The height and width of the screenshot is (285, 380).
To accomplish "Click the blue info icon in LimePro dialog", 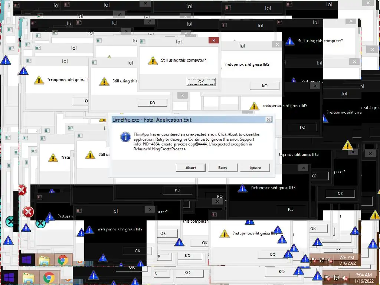I will 125,137.
